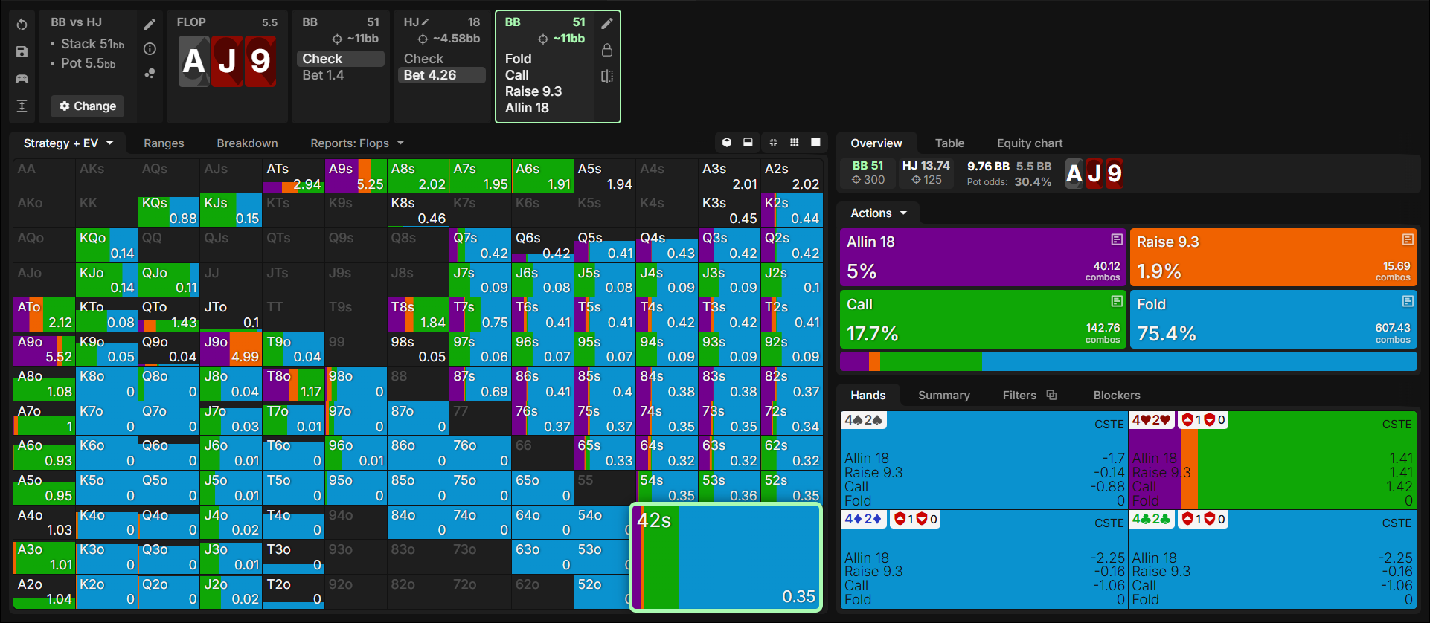Click the collapse height icon in left sidebar

pos(22,106)
